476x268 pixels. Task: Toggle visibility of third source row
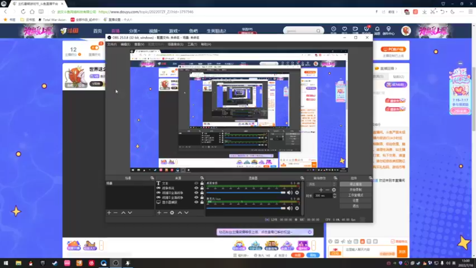[196, 192]
